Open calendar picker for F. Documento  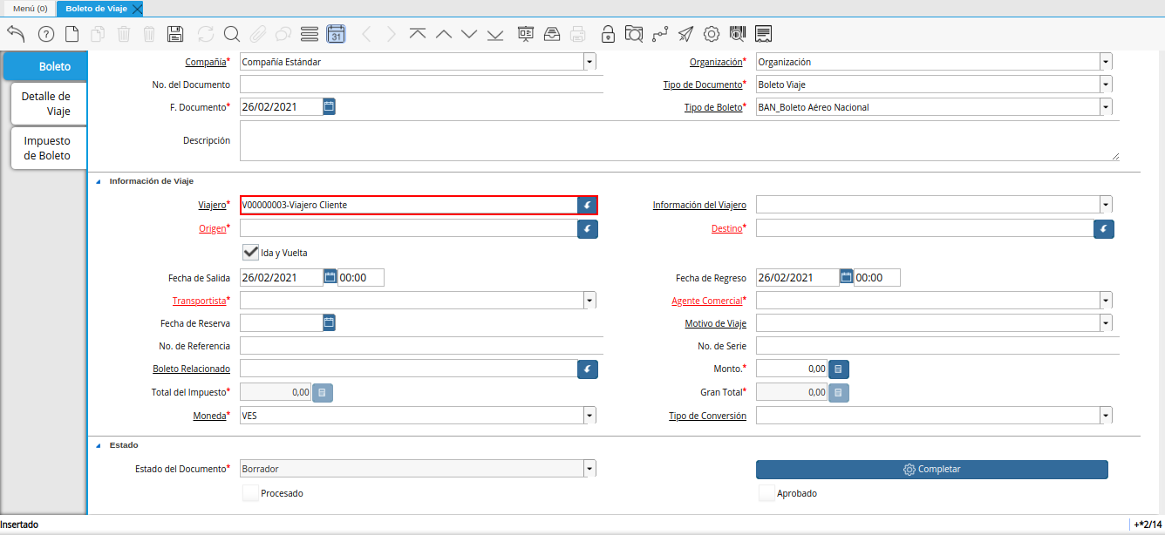pyautogui.click(x=329, y=106)
